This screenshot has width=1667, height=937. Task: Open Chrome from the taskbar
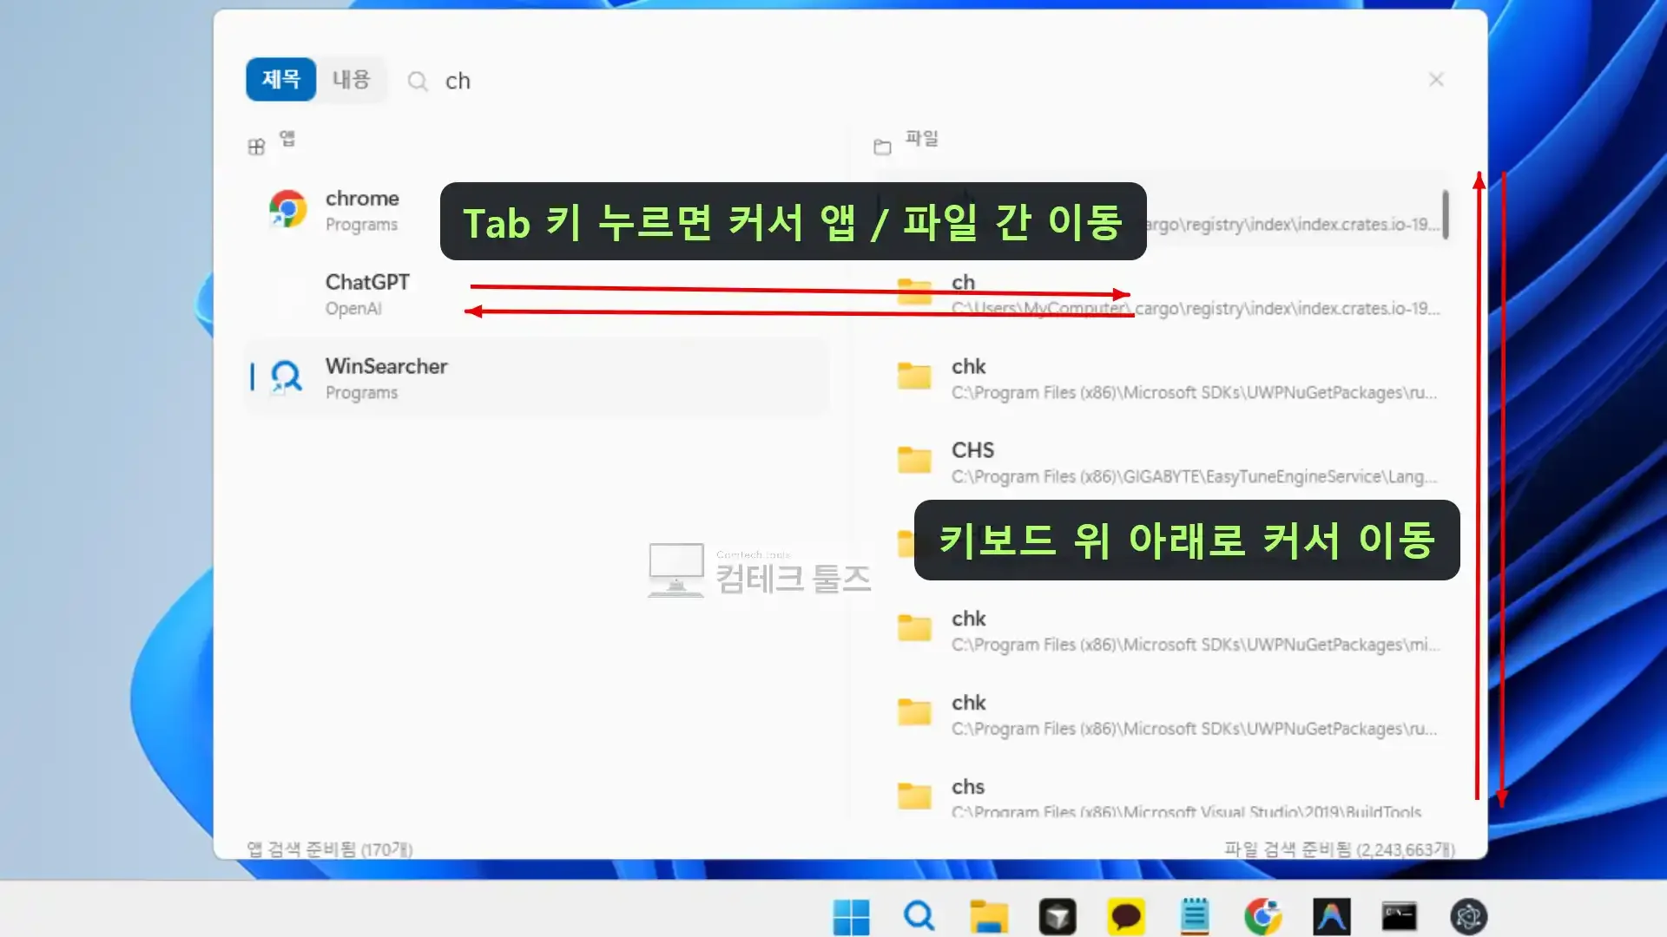click(x=1262, y=916)
